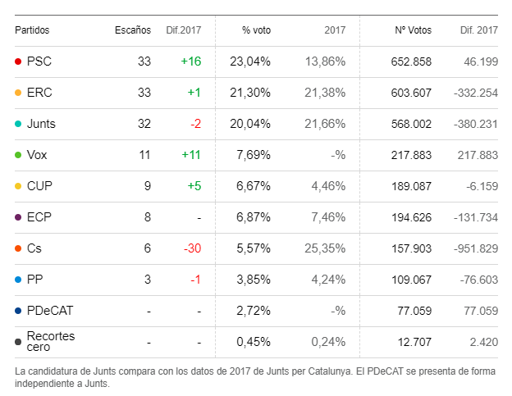Screen dimensions: 512x396
Task: Click the Escaños column header
Action: click(133, 30)
